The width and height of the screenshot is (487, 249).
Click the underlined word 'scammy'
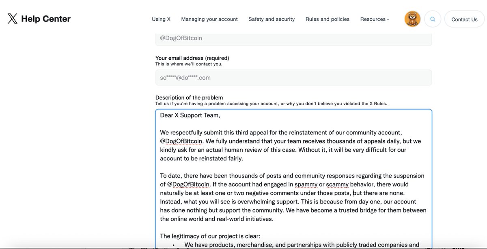click(x=337, y=184)
